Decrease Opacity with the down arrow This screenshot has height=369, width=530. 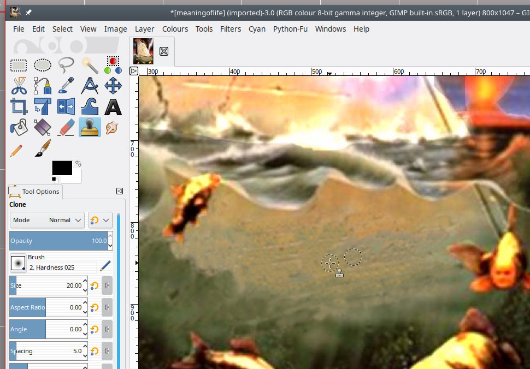pyautogui.click(x=110, y=246)
